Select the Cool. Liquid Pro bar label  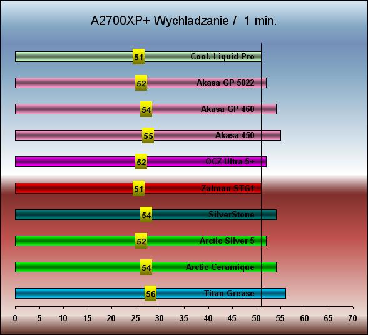click(x=223, y=56)
